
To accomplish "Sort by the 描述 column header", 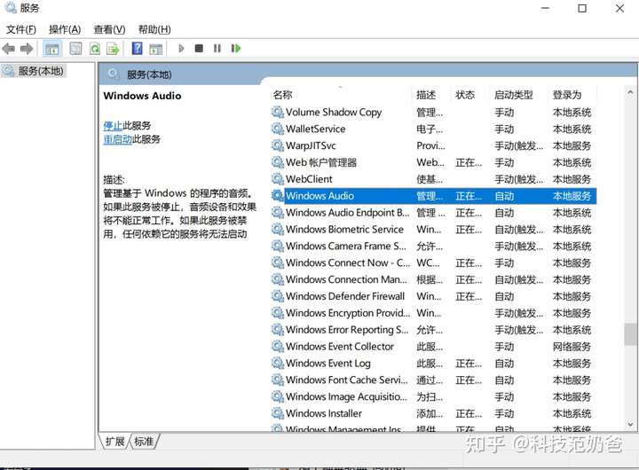I will 426,95.
